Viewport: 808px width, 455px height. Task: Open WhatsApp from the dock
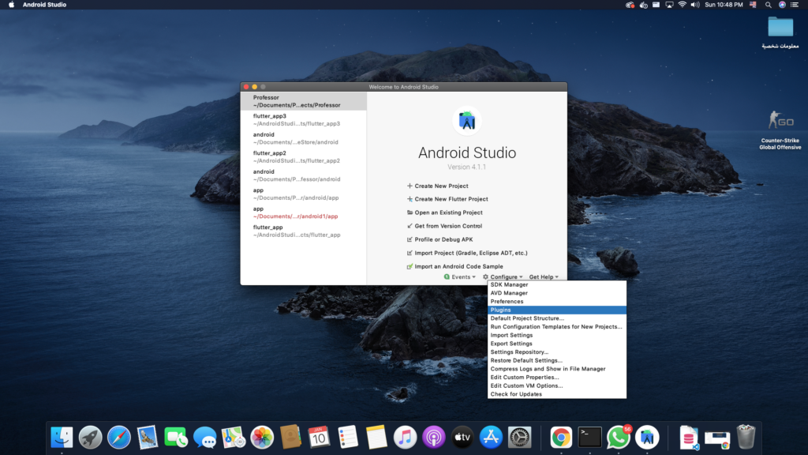[619, 438]
